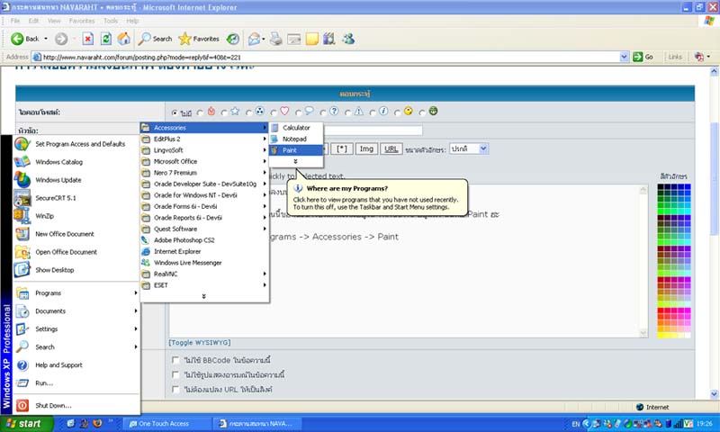Image resolution: width=720 pixels, height=432 pixels.
Task: Tick the checkbox below the BBCode option
Action: [x=175, y=374]
